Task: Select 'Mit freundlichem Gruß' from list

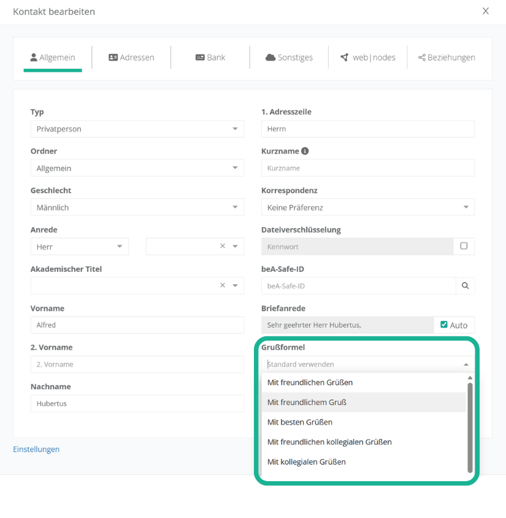Action: coord(307,403)
